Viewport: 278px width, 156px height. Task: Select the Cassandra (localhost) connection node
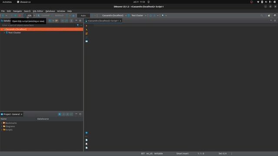(42, 29)
